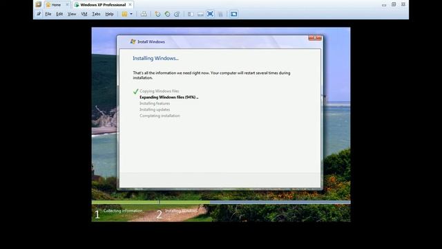The image size is (442, 249).
Task: Click the 'Installing Windows...' heading
Action: coord(155,58)
